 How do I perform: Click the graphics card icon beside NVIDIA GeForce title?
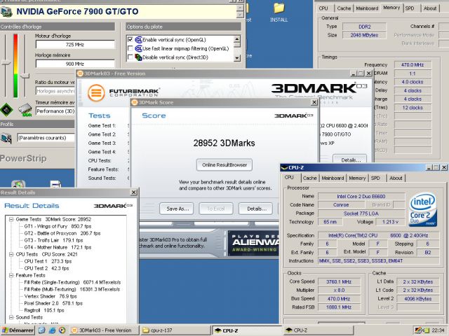coord(6,12)
